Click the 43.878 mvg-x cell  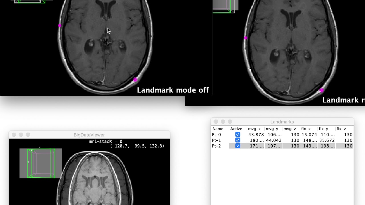[x=256, y=134]
